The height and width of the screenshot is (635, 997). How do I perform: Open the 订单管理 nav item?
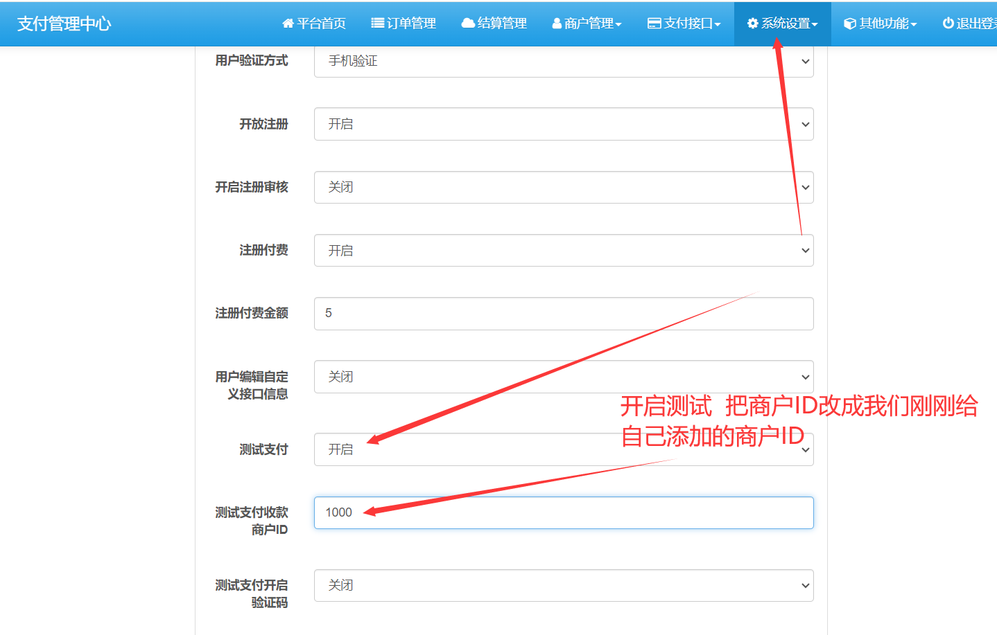pos(404,24)
